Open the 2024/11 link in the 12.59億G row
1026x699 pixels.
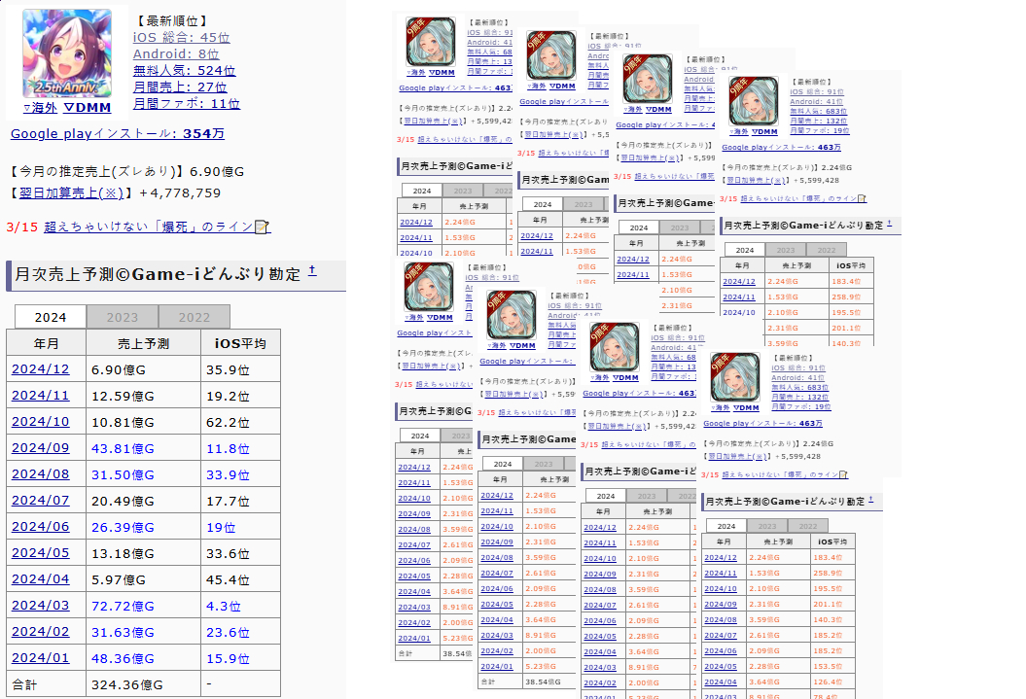point(41,396)
